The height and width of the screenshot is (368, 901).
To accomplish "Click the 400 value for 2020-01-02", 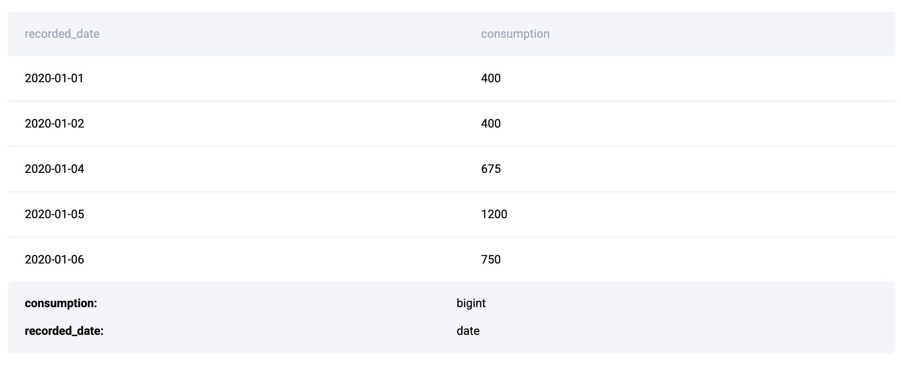I will tap(491, 124).
